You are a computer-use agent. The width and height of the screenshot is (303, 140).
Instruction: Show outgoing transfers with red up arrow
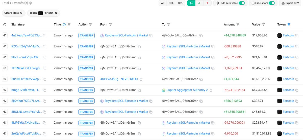[x=207, y=3]
